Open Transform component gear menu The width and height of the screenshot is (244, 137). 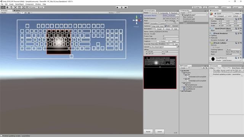coord(241,19)
